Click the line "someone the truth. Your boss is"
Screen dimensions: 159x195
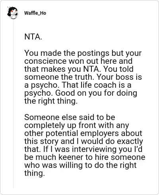pos(83,77)
